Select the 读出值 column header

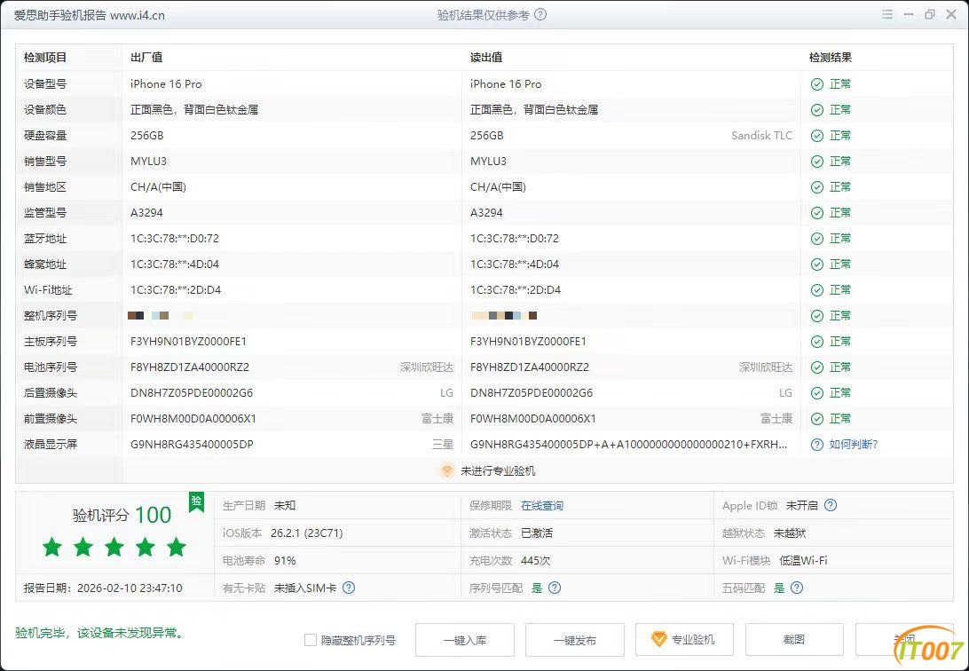[485, 58]
